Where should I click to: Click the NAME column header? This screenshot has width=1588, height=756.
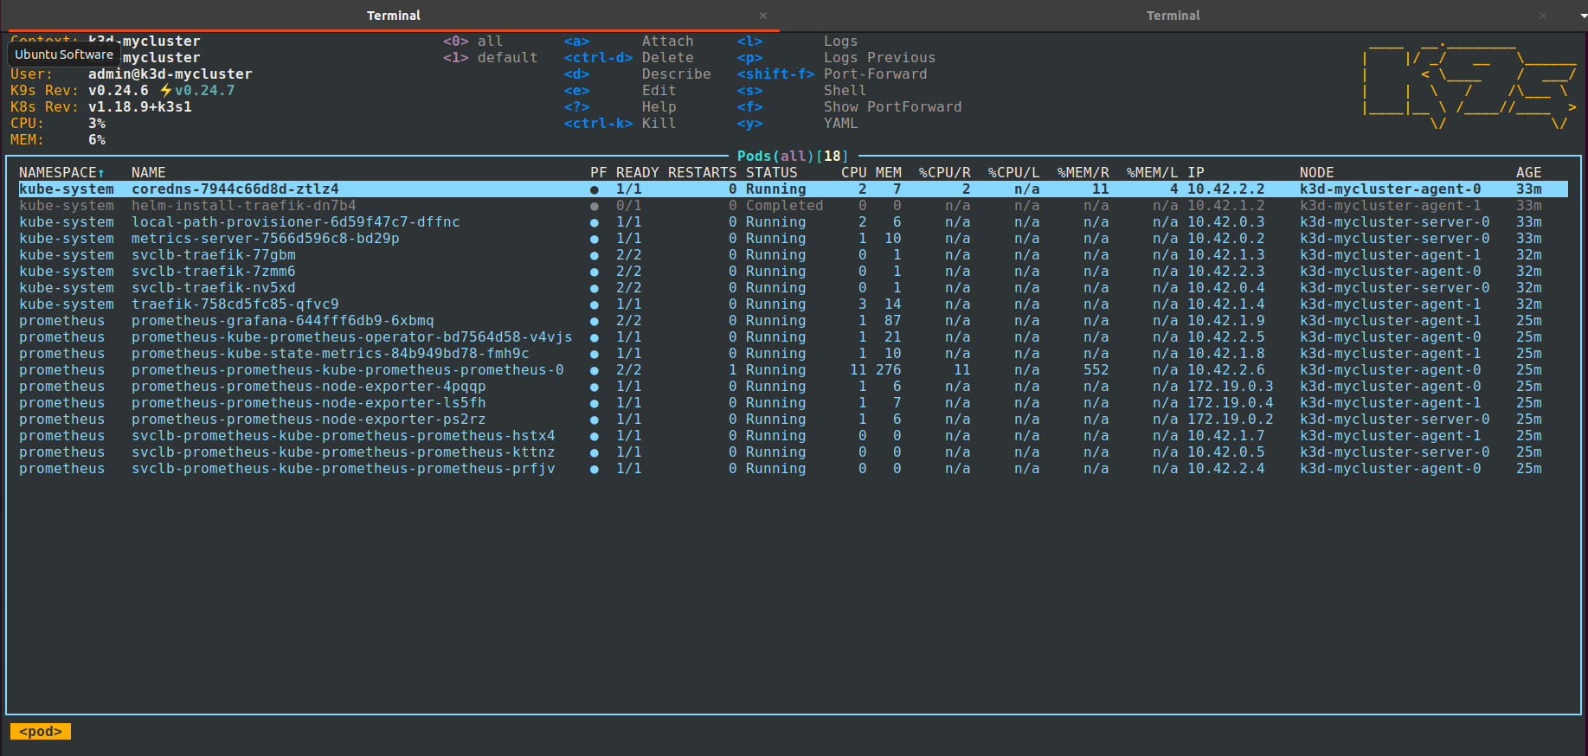(x=148, y=172)
